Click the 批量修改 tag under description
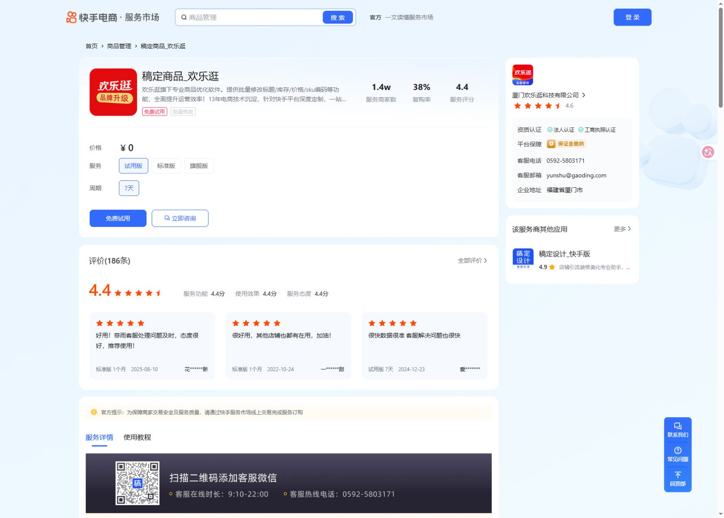This screenshot has width=724, height=518. 183,112
